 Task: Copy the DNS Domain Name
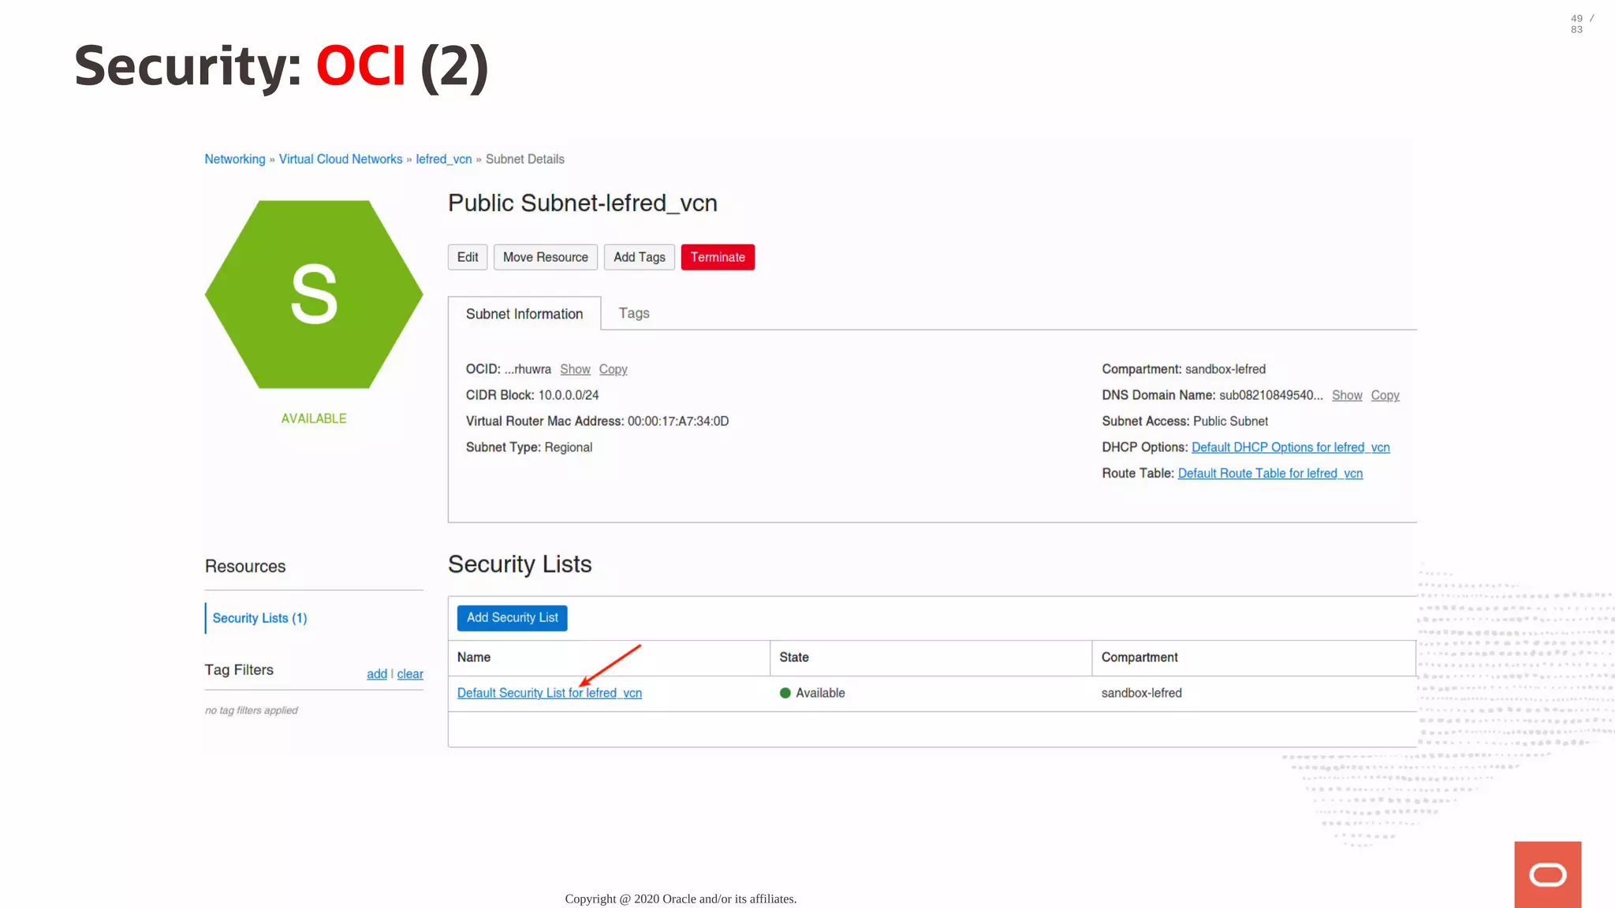(x=1384, y=395)
